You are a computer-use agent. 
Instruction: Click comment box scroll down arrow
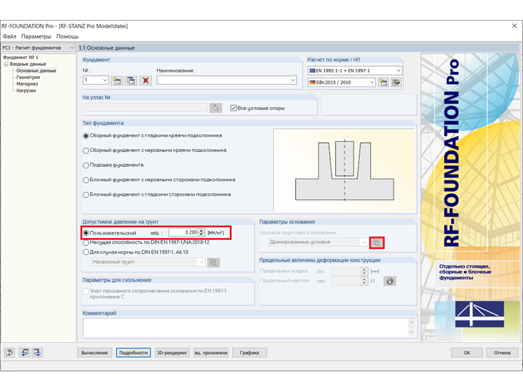coord(412,332)
